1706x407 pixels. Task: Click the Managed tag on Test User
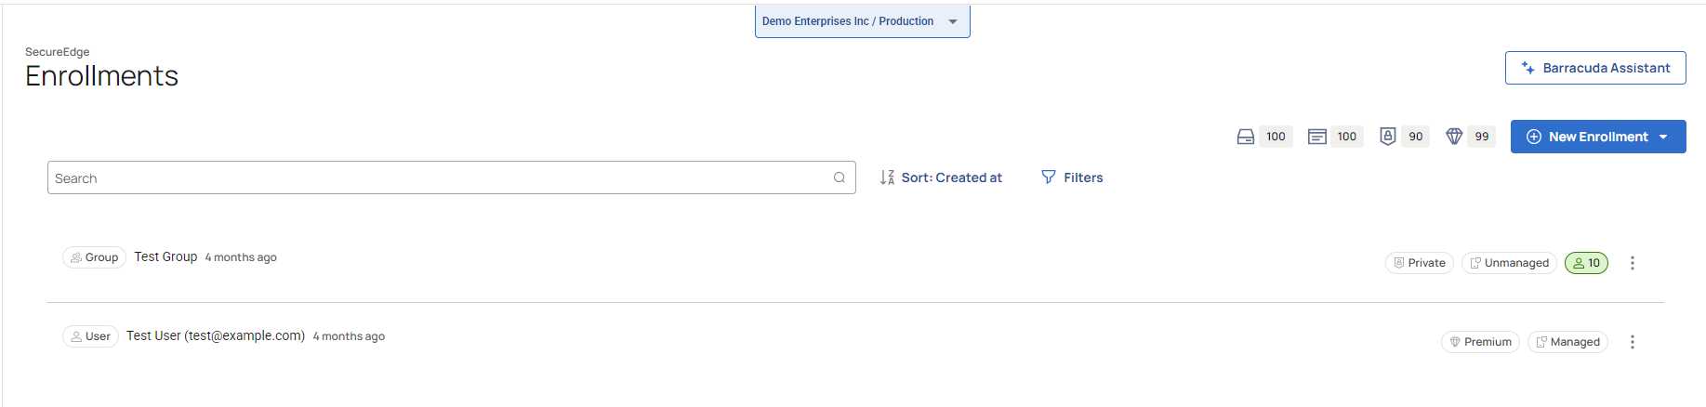pyautogui.click(x=1567, y=342)
